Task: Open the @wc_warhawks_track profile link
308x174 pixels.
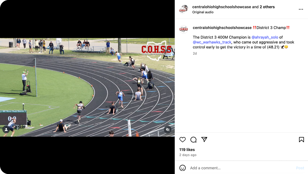Action: point(212,42)
